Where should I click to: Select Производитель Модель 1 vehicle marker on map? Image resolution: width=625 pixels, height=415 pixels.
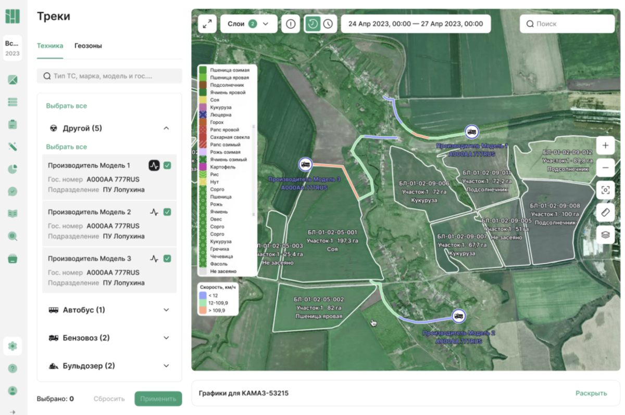point(471,132)
